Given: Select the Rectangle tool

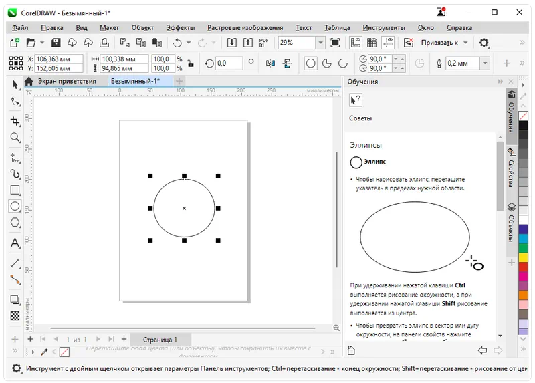Looking at the screenshot, I should coord(15,190).
